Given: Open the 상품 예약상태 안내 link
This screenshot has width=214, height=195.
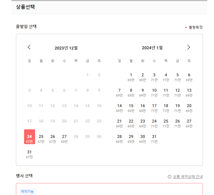Looking at the screenshot, I should point(188,177).
